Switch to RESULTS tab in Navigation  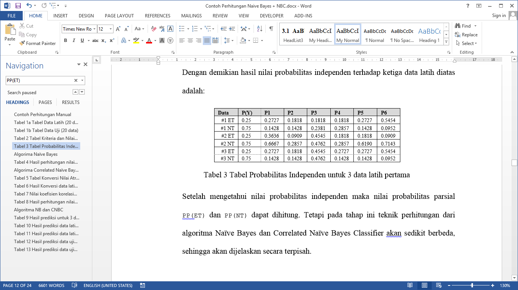[71, 102]
